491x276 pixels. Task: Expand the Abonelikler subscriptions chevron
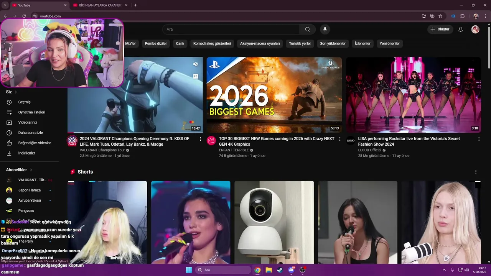(x=31, y=170)
